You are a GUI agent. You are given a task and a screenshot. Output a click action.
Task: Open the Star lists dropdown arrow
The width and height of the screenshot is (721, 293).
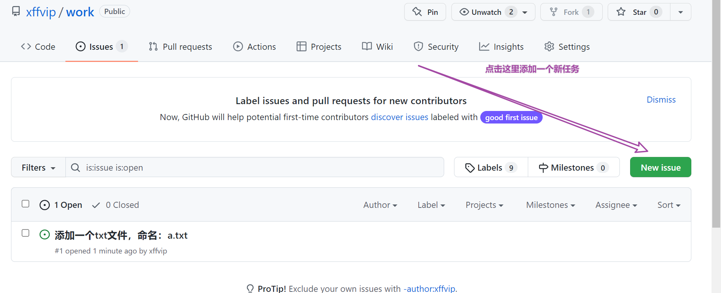pyautogui.click(x=681, y=12)
